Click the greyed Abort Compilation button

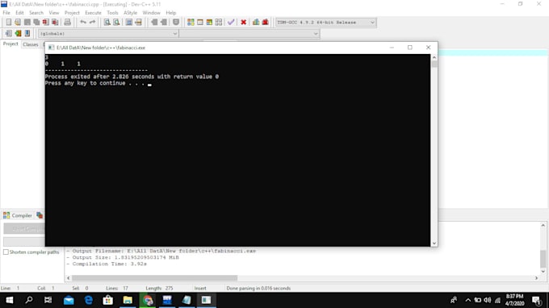pyautogui.click(x=24, y=229)
